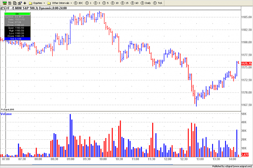Image resolution: width=253 pixels, height=168 pixels.
Task: Switch to the 15-minute interval
Action: point(125,3)
